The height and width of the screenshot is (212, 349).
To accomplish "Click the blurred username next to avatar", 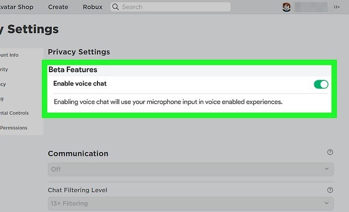I will point(311,7).
